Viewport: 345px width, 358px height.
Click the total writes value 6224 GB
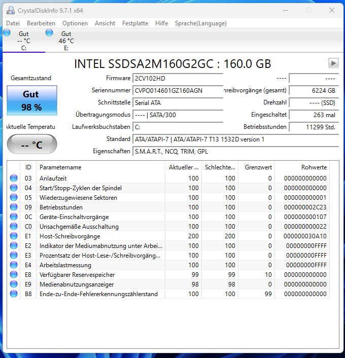coord(314,90)
